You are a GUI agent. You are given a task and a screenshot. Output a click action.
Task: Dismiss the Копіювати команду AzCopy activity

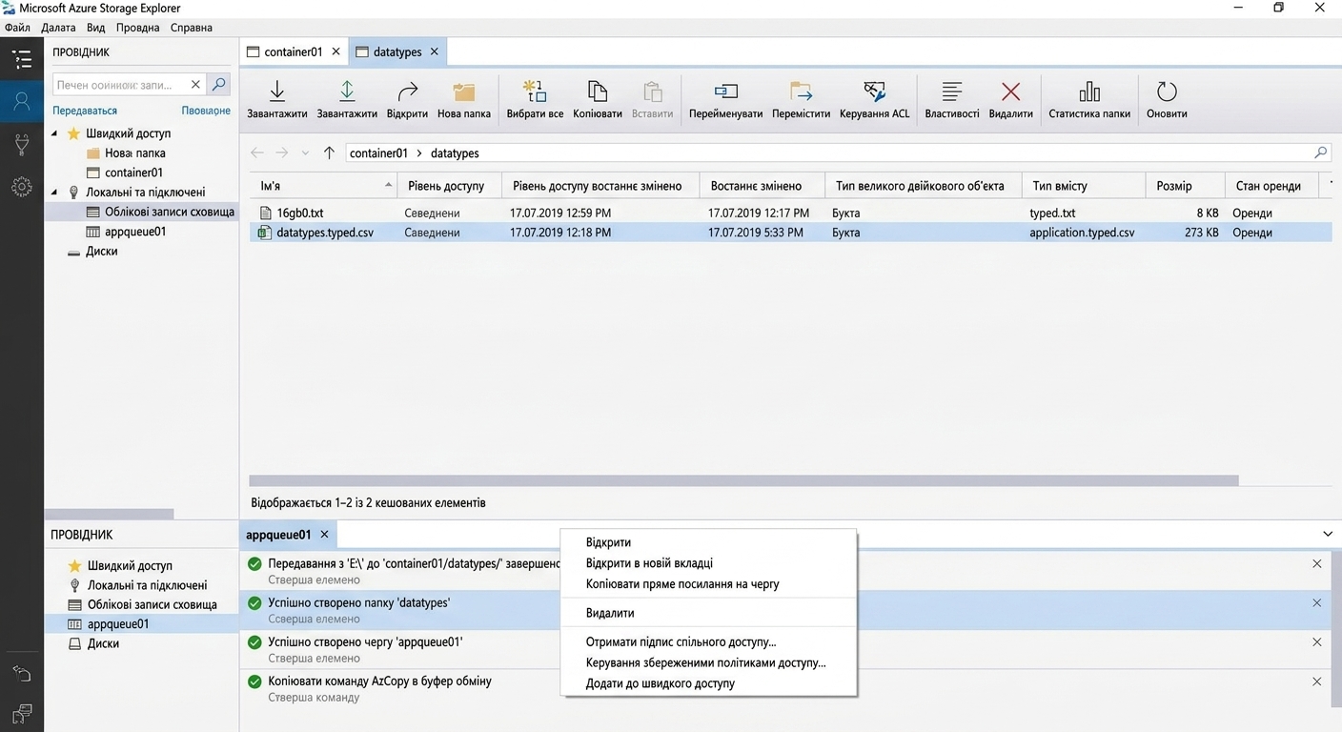tap(1317, 681)
